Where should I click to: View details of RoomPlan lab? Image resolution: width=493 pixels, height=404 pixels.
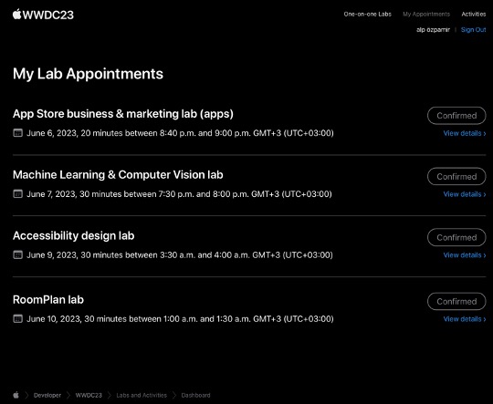point(465,319)
